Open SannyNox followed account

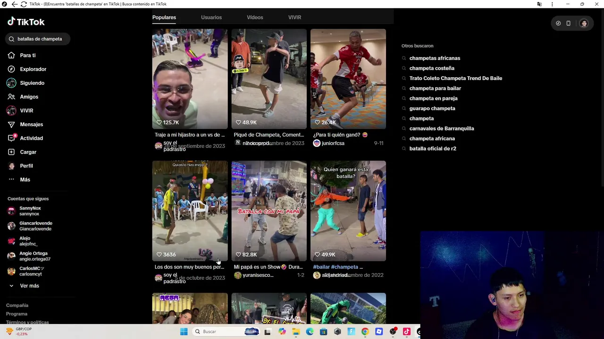point(30,211)
